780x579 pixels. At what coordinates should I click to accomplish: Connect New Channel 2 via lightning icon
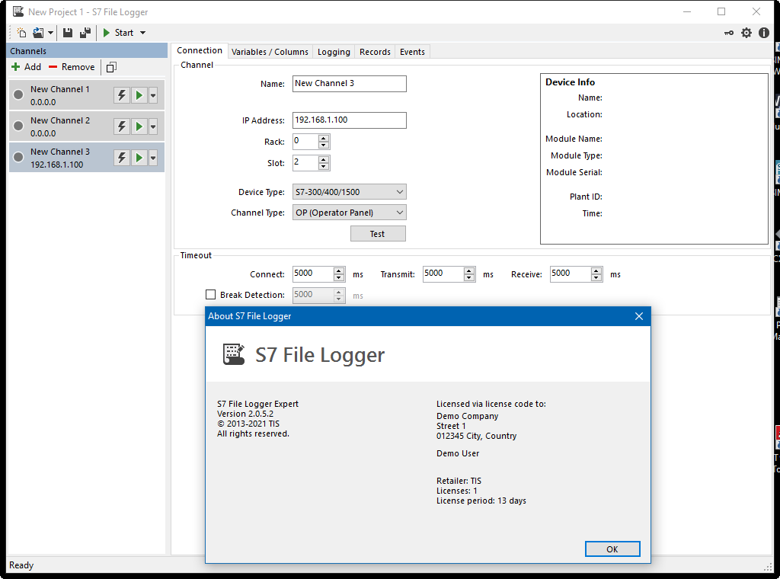pos(122,126)
